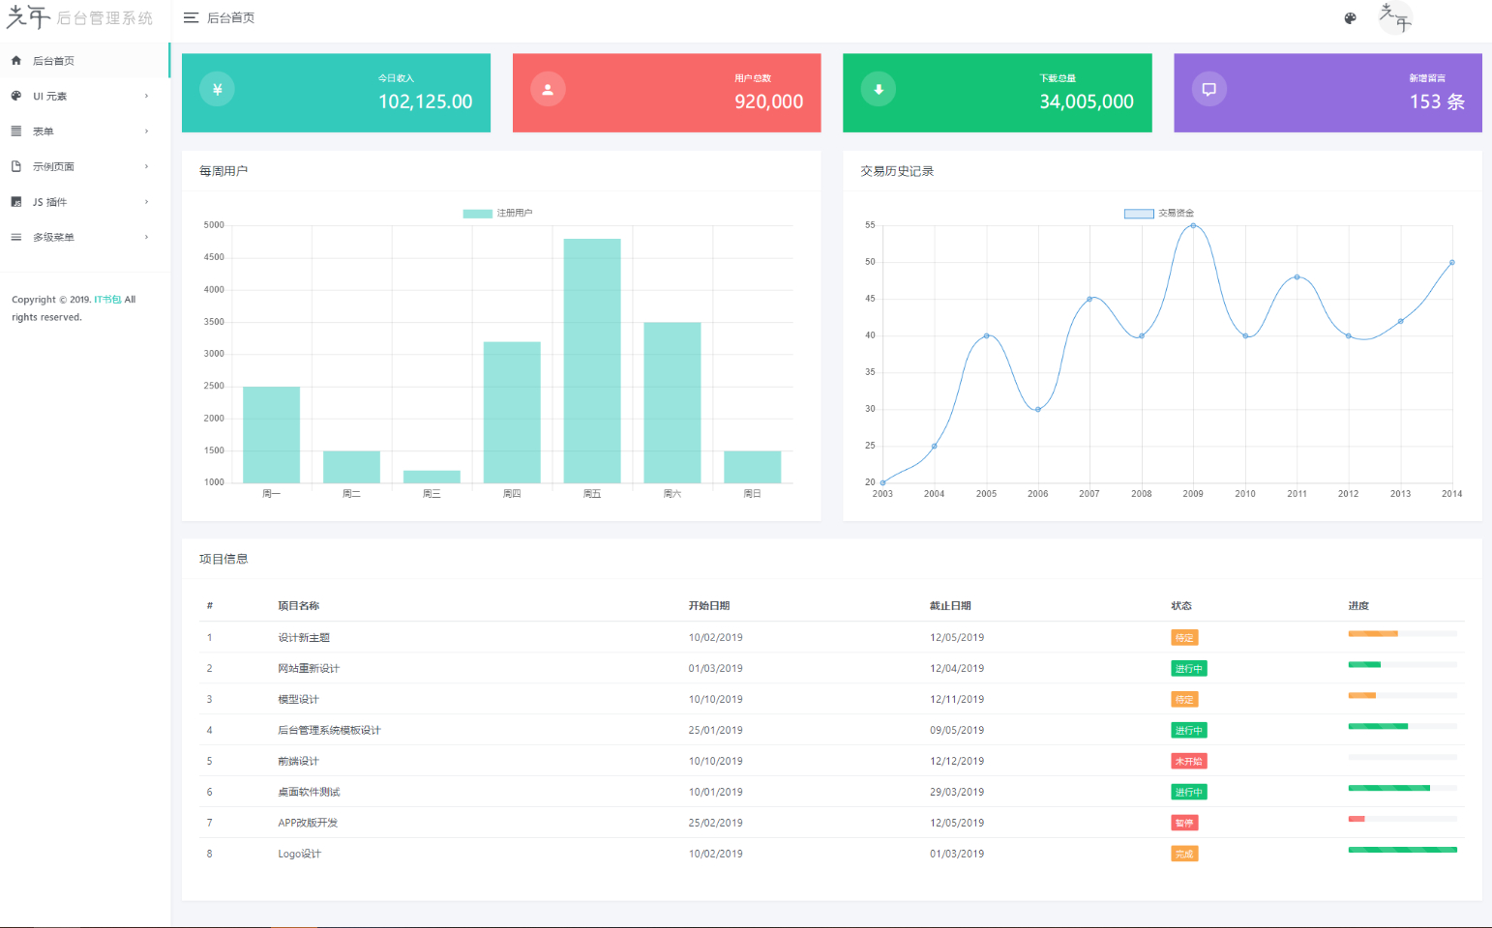Open the theme palette icon
1492x928 pixels.
point(1350,17)
